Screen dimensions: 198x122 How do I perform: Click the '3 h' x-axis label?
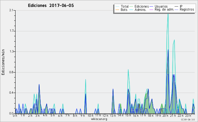38,116
